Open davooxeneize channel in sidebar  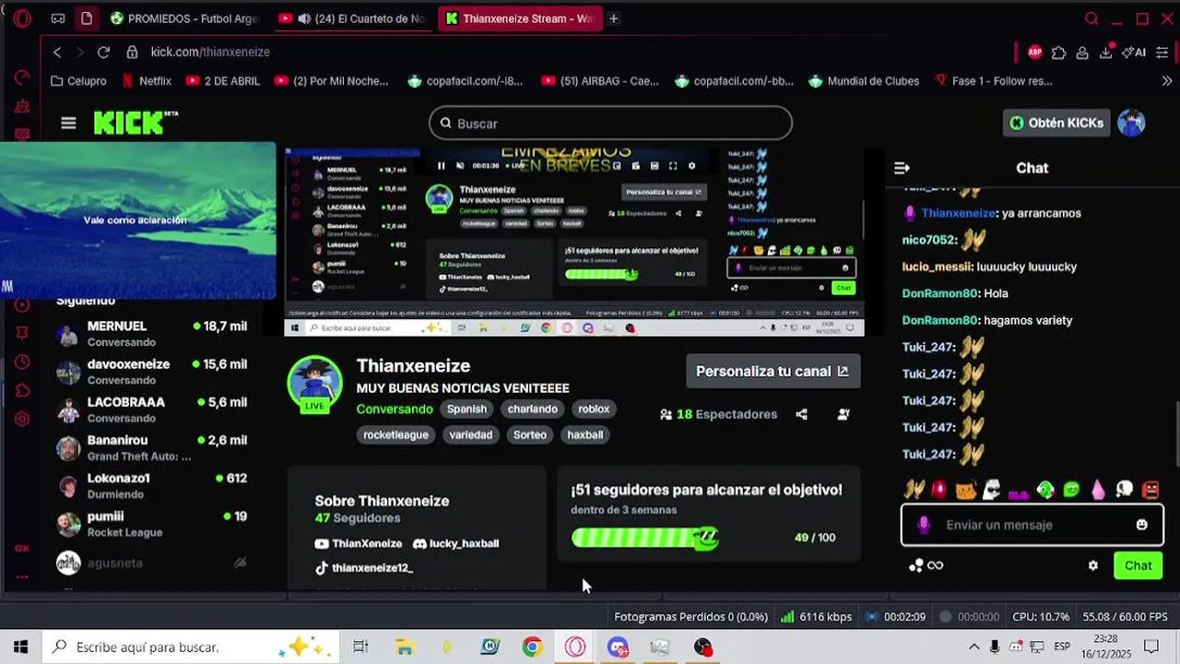pyautogui.click(x=153, y=372)
